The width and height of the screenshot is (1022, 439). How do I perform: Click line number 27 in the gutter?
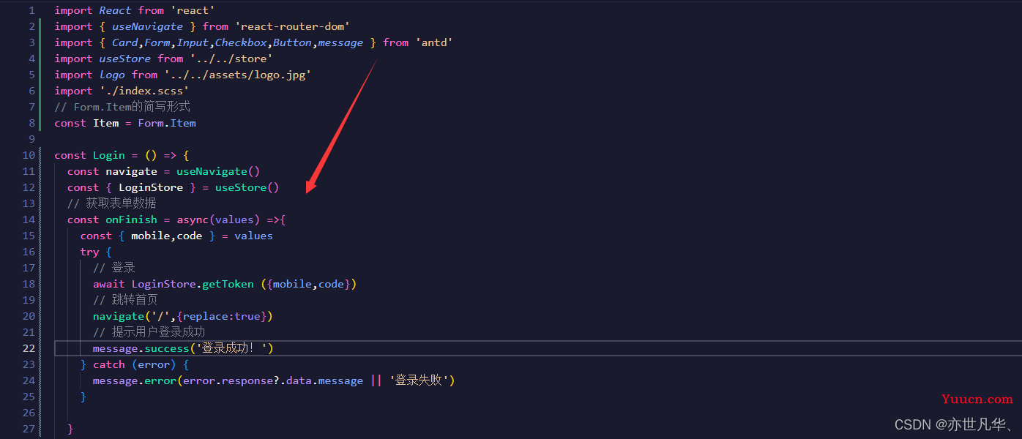coord(29,429)
